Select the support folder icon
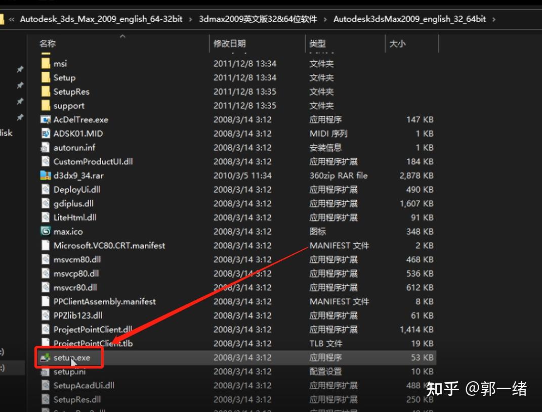 coord(45,105)
